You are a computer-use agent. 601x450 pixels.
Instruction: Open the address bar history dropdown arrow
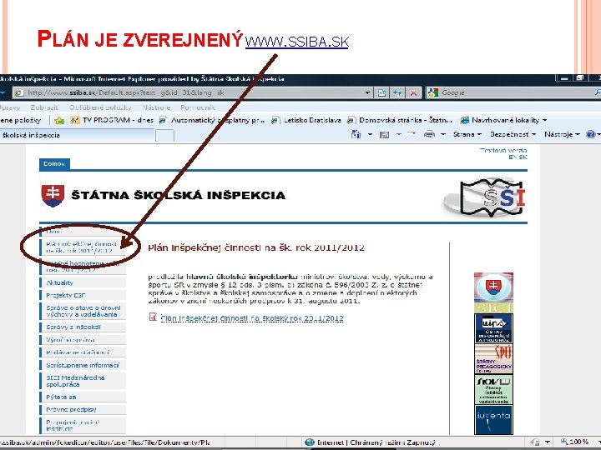[x=367, y=92]
